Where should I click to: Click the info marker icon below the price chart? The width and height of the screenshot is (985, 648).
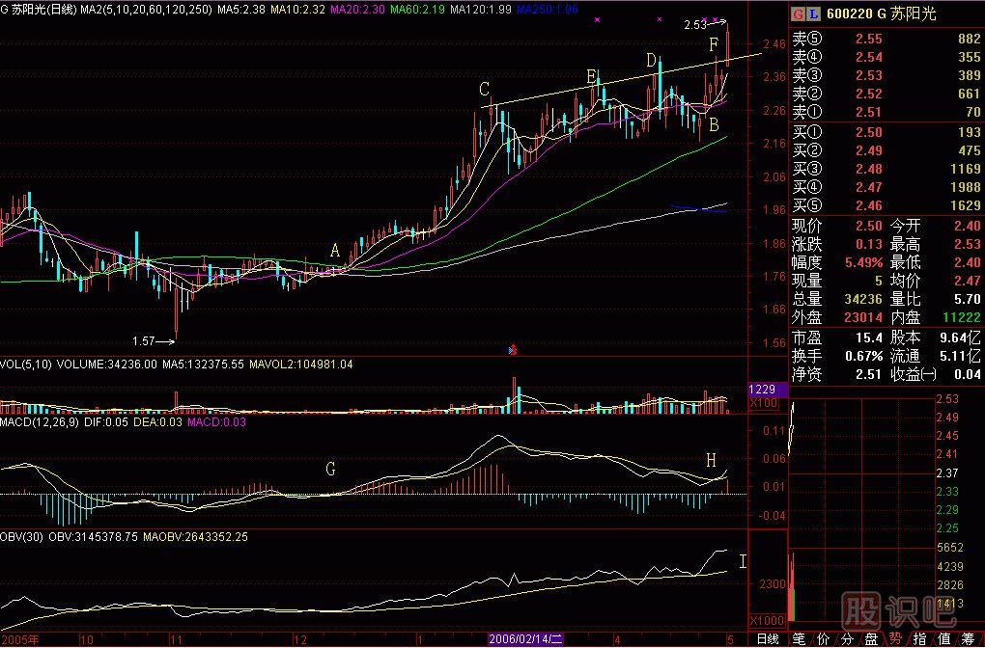514,348
